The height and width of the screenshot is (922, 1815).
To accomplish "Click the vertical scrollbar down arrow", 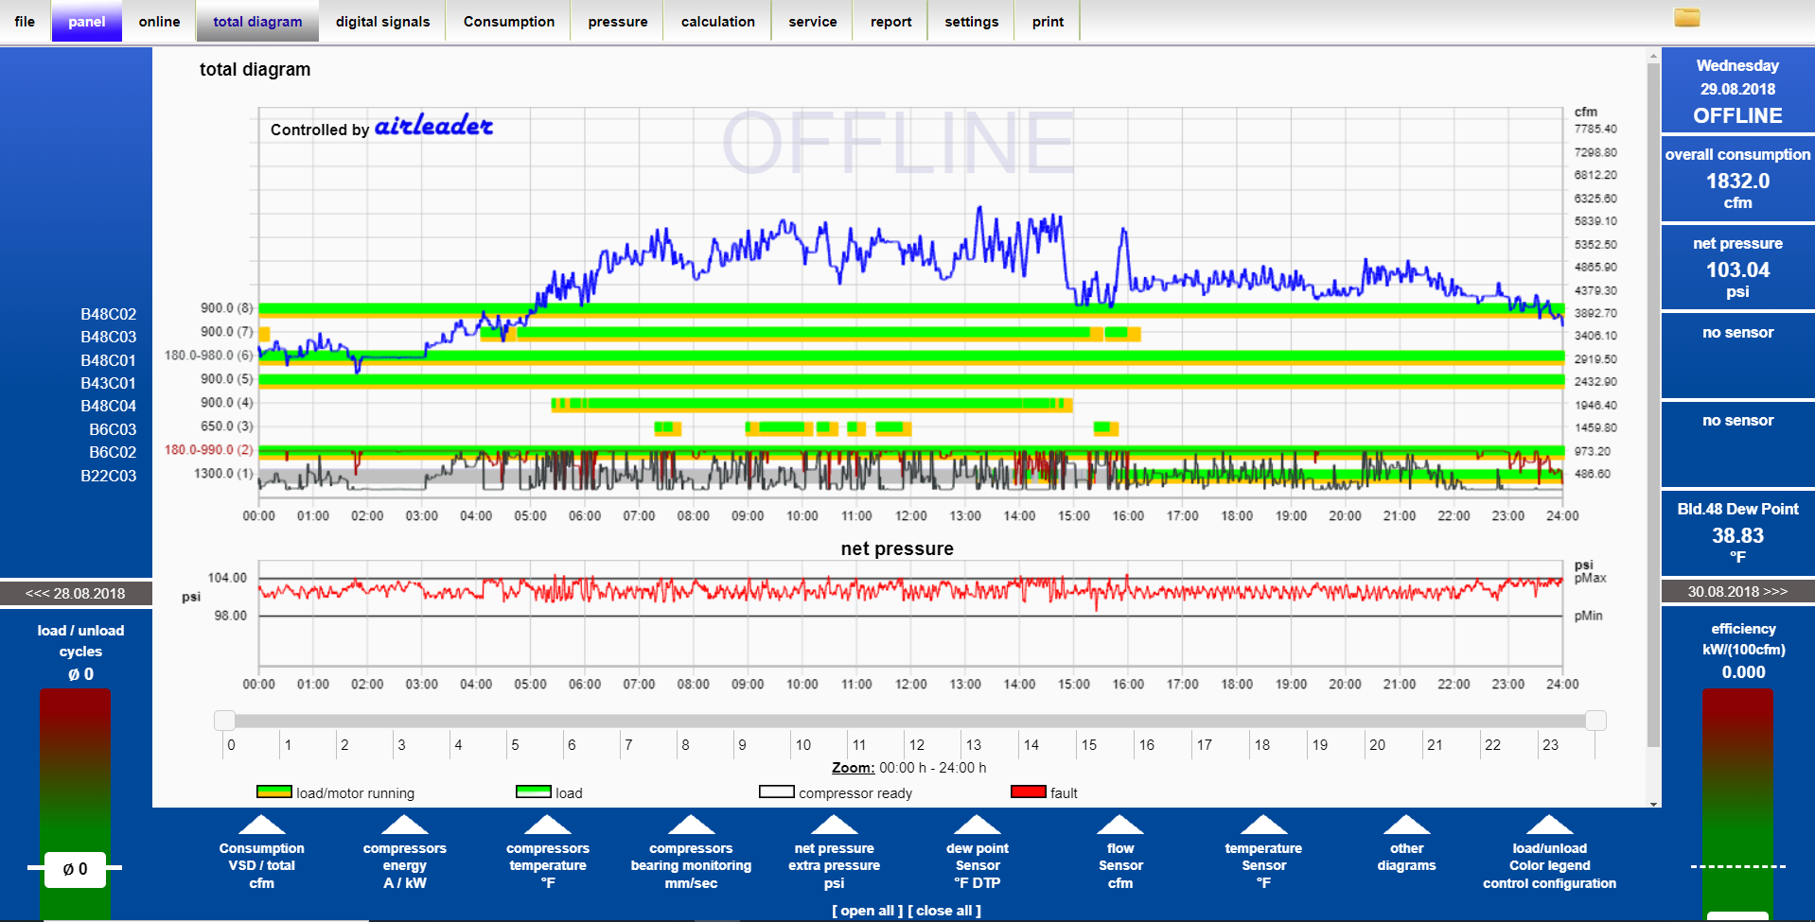I will coord(1653,803).
